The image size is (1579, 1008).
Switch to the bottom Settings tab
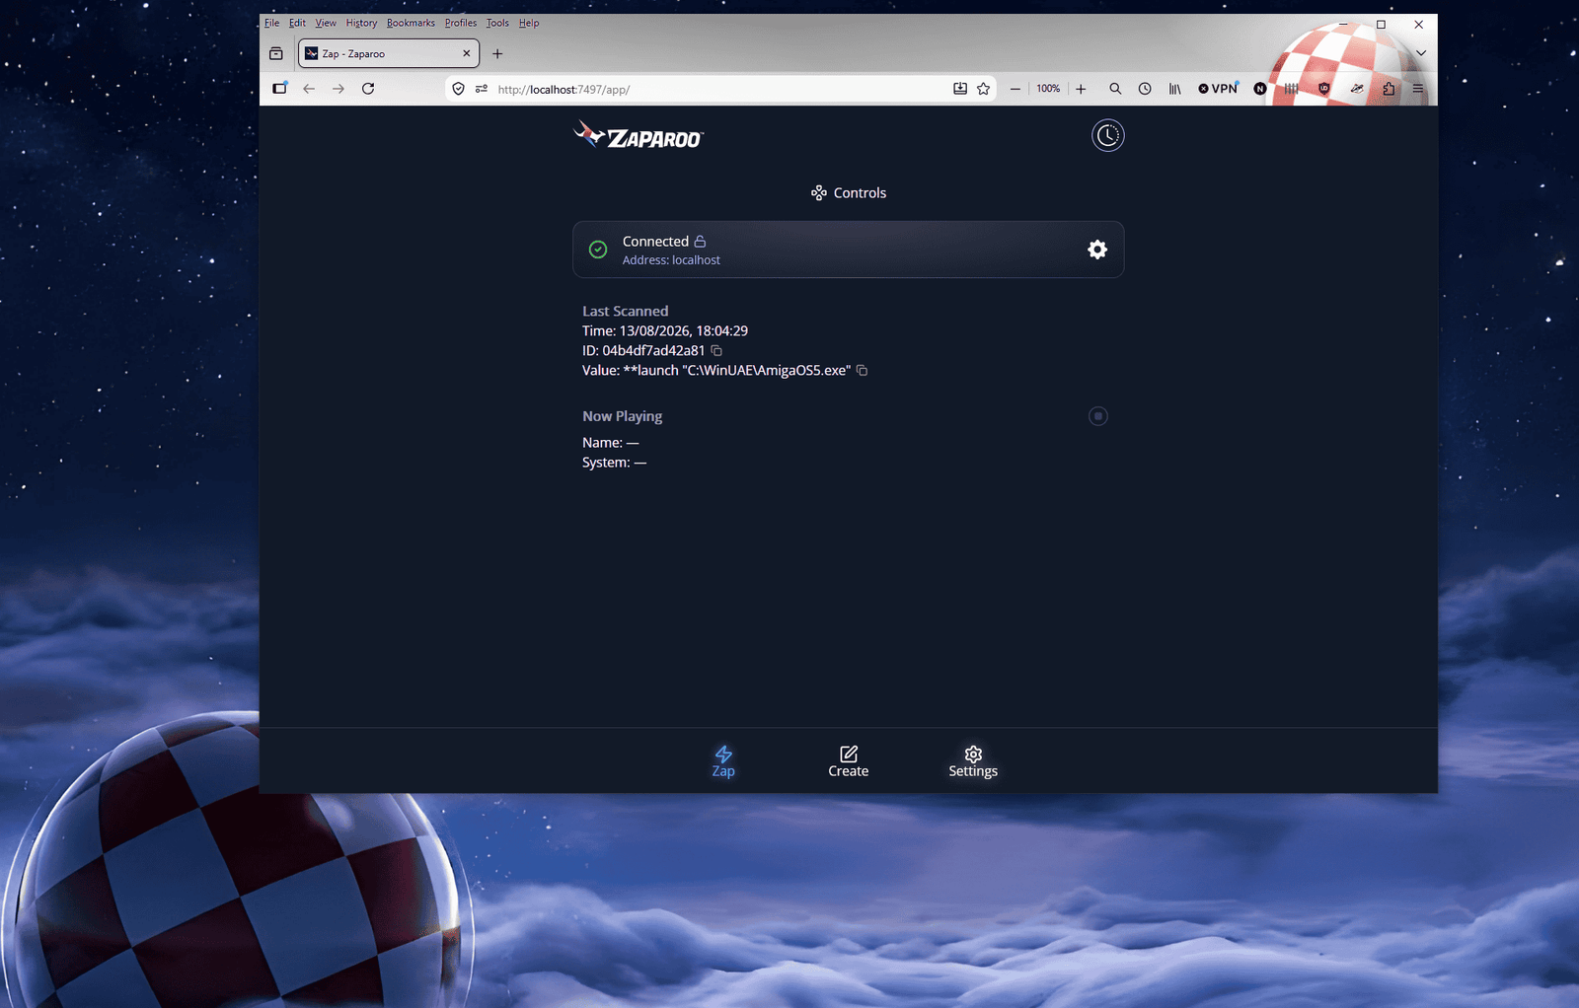(x=973, y=761)
